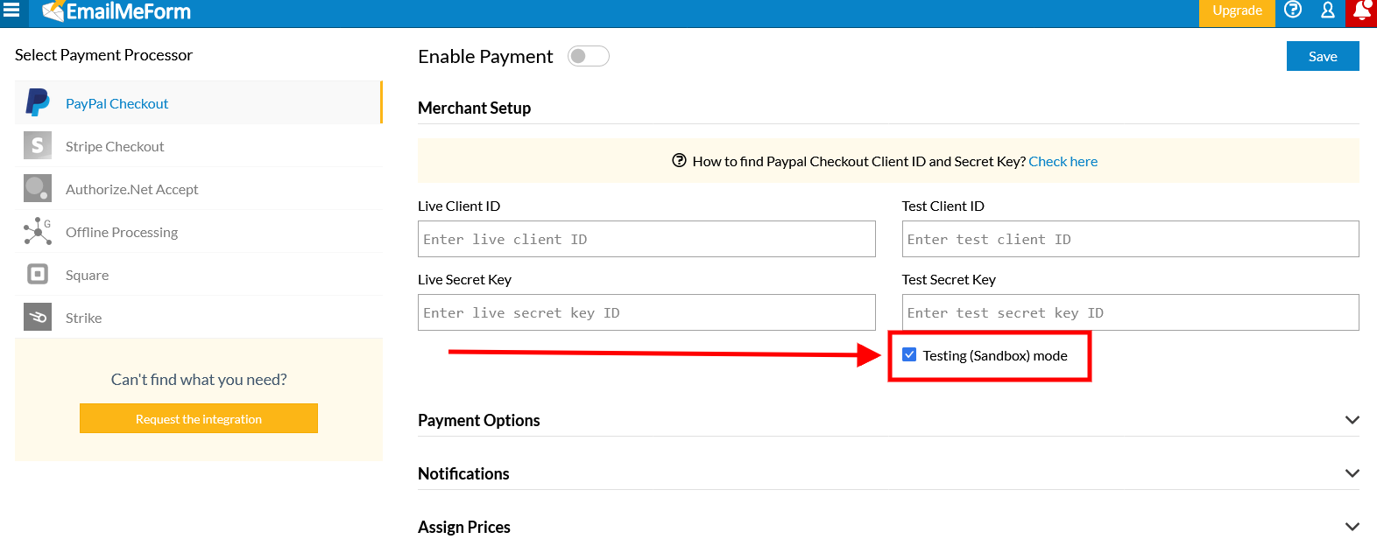1377x539 pixels.
Task: Click the Merchant Setup heading
Action: 474,108
